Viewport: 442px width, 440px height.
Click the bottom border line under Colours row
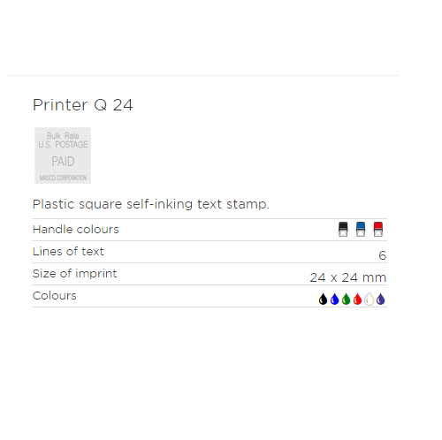[x=210, y=307]
